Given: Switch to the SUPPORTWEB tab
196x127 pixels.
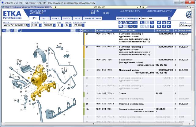Looking at the screenshot, I should coord(92,18).
